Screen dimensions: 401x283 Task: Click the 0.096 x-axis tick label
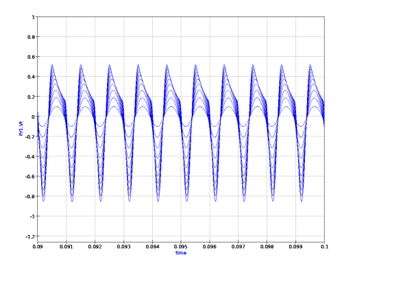point(210,247)
